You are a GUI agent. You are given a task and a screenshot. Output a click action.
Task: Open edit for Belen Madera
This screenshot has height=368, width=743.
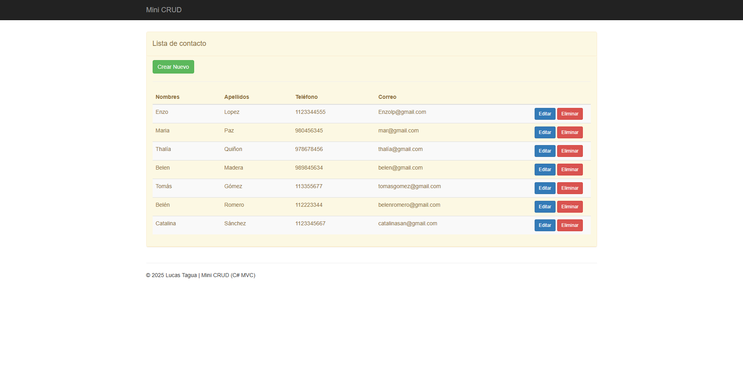coord(544,170)
